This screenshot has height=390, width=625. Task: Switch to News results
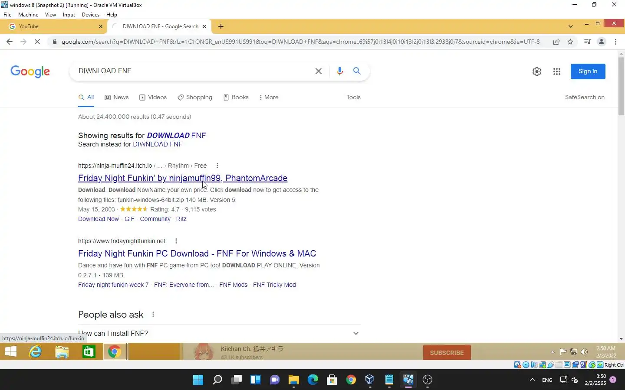[x=117, y=97]
